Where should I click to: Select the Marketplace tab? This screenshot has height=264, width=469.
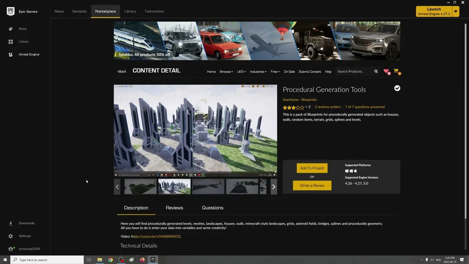106,11
